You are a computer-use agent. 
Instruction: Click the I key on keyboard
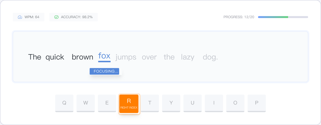pyautogui.click(x=214, y=103)
